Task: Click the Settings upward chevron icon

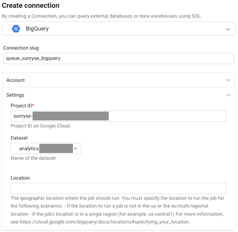Action: pyautogui.click(x=228, y=95)
